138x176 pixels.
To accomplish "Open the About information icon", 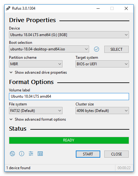I will pos(22,154).
